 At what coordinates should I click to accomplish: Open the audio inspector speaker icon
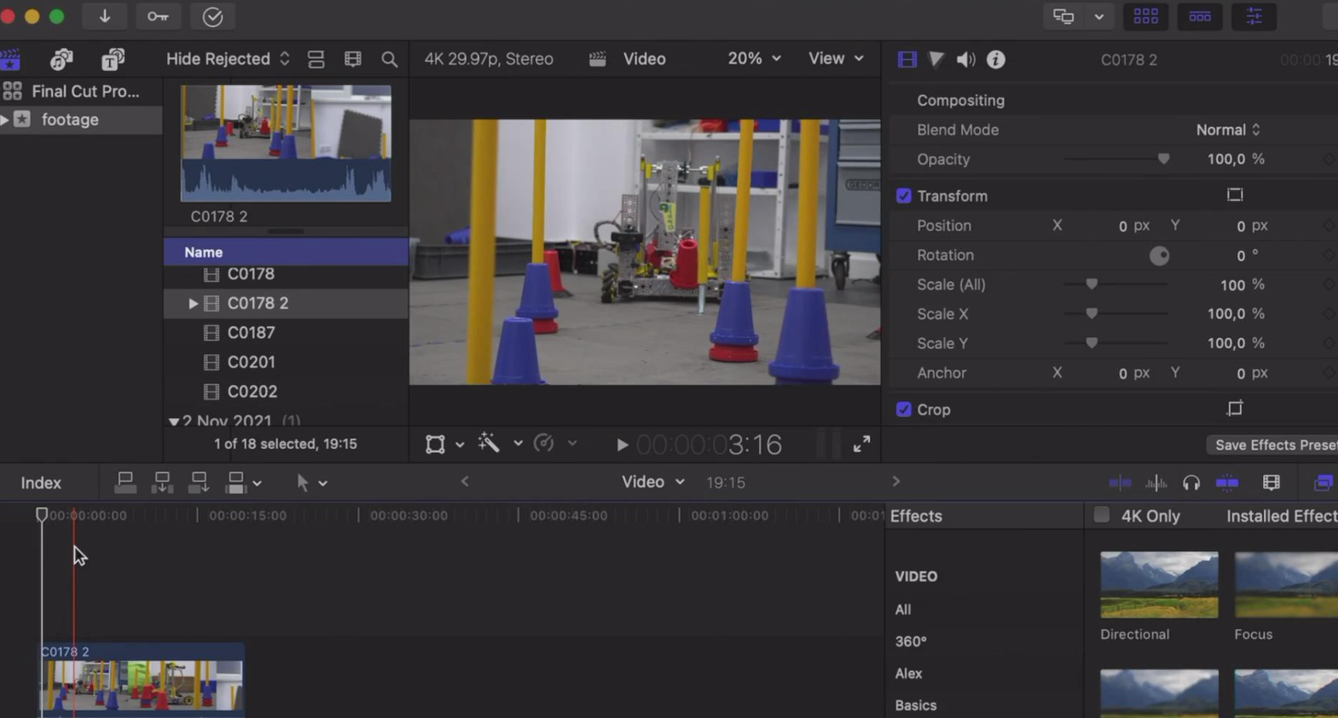(x=965, y=60)
